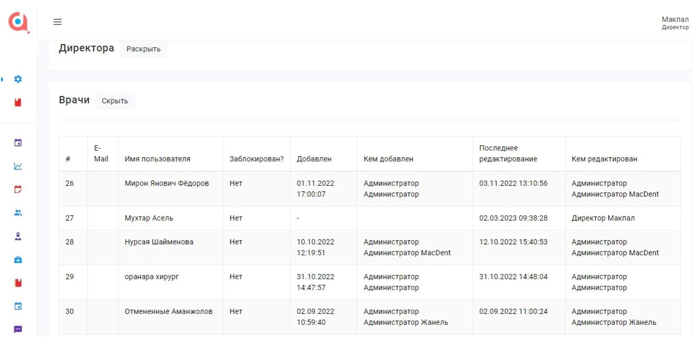
Task: Select user 'Отмененные Аманжолов'
Action: [168, 312]
